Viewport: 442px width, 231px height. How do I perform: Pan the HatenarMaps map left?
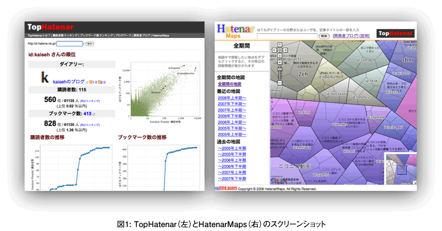[x=274, y=50]
